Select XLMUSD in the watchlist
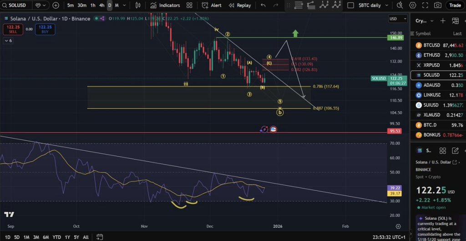Screen dimensions: 466x241 click(438, 115)
